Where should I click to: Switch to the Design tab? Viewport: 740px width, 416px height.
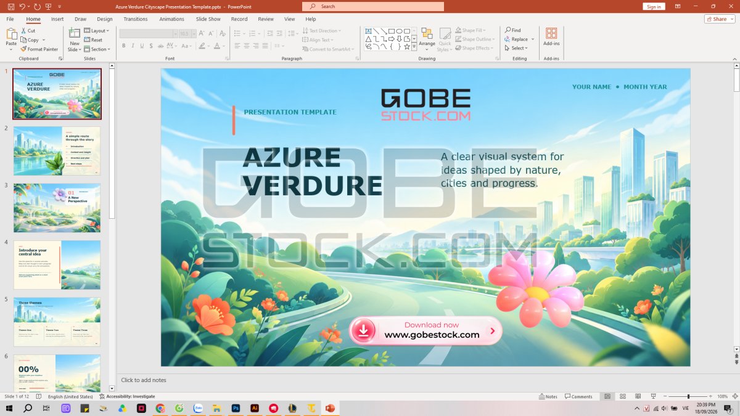105,19
